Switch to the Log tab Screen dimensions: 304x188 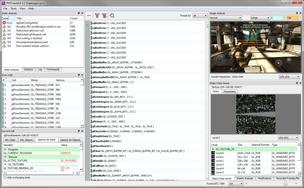click(x=40, y=70)
